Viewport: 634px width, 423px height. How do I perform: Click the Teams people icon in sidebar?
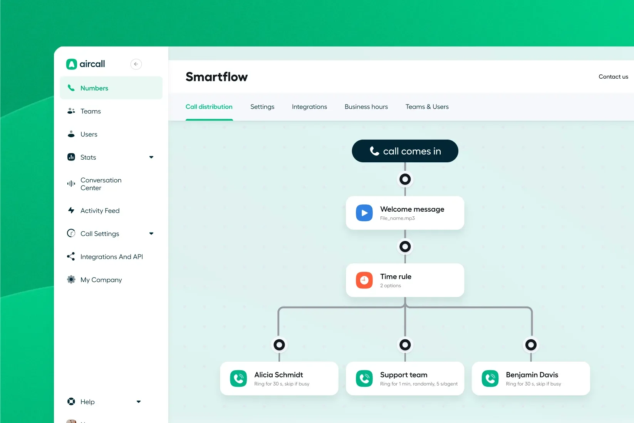[x=71, y=111]
